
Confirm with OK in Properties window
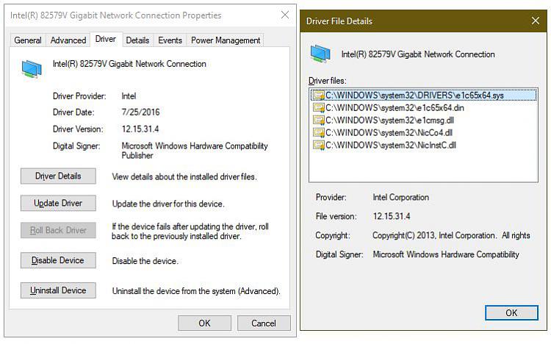204,323
